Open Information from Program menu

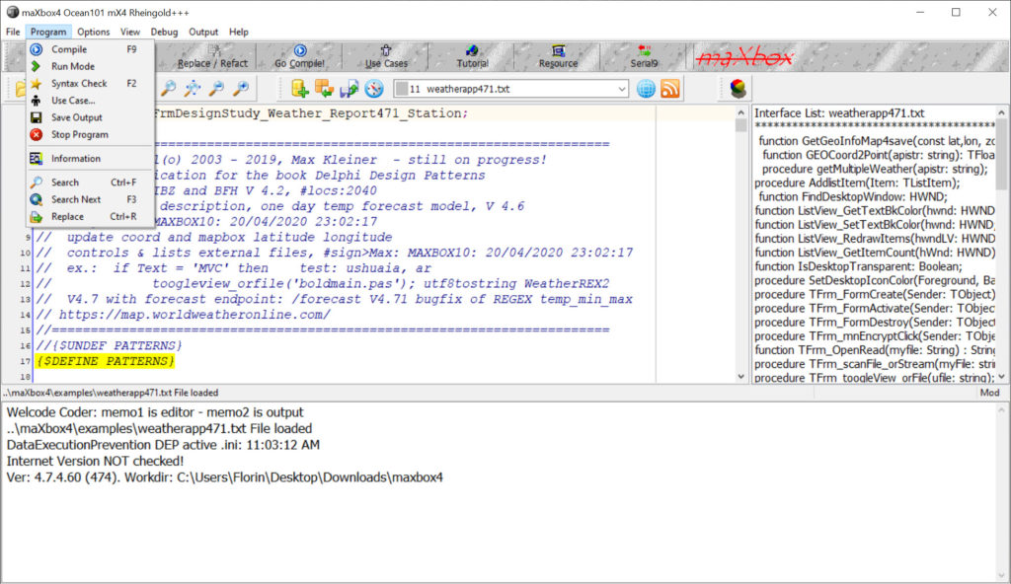pos(90,159)
